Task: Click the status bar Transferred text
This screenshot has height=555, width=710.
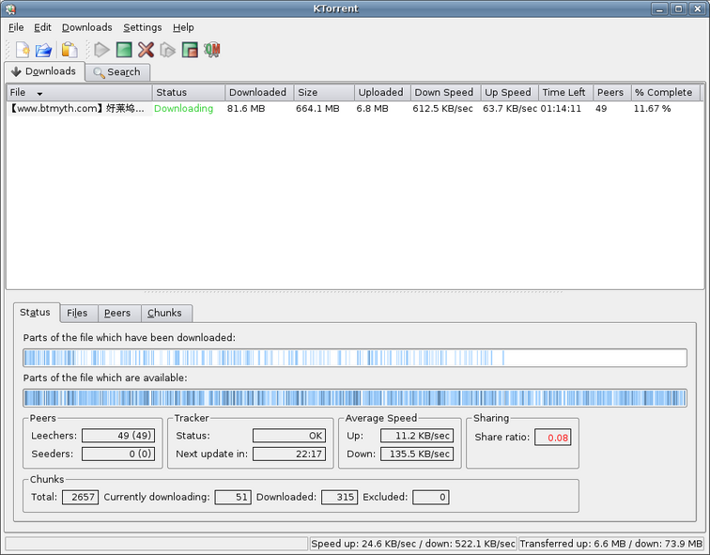Action: [x=610, y=544]
